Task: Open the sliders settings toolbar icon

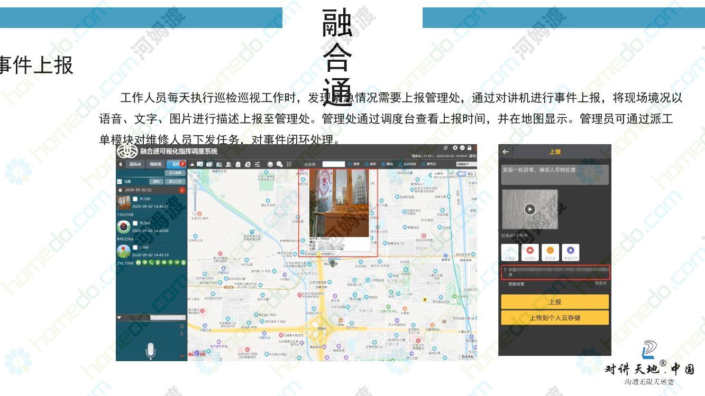Action: click(257, 164)
